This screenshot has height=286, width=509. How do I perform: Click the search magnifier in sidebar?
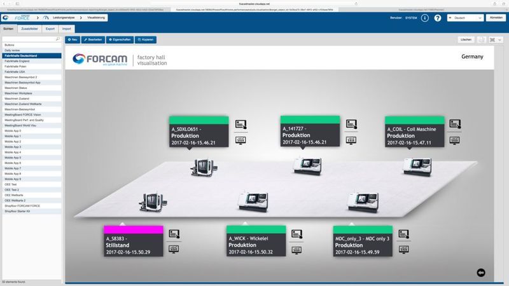[58, 39]
